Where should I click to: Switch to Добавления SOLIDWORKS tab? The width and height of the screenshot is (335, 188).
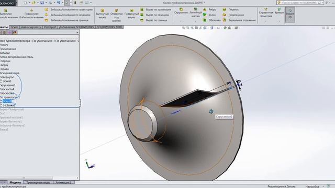(x=76, y=27)
